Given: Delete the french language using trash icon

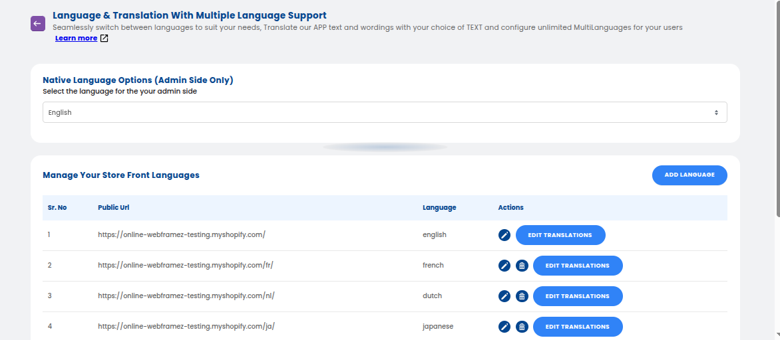Looking at the screenshot, I should (x=522, y=266).
